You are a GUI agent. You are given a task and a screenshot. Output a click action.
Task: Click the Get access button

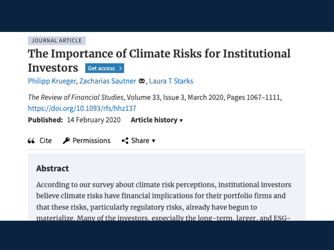pyautogui.click(x=105, y=68)
